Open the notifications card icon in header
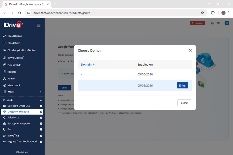 pyautogui.click(x=219, y=23)
